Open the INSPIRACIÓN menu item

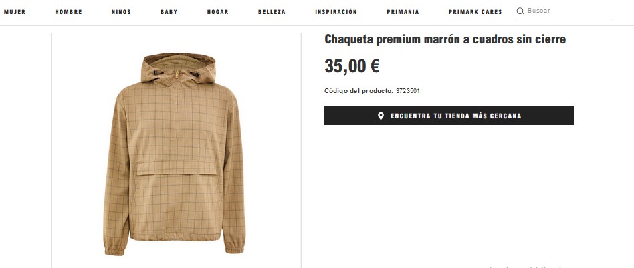coord(336,12)
